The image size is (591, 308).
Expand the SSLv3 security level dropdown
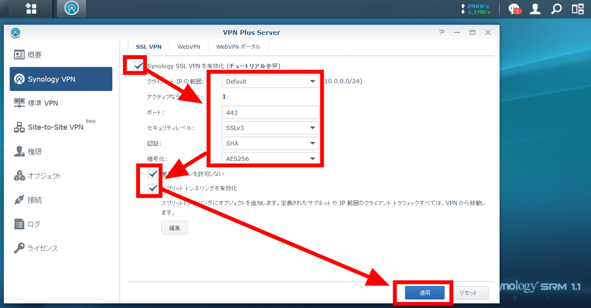[270, 128]
